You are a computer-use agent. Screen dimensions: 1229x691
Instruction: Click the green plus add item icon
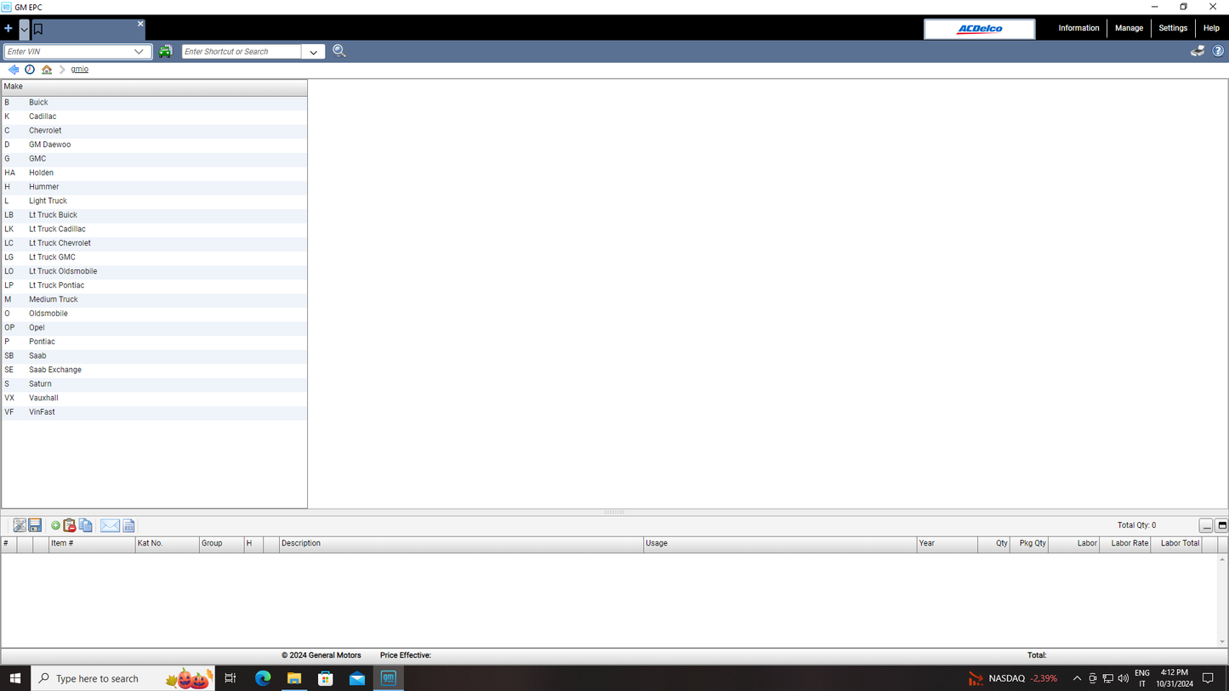(56, 526)
